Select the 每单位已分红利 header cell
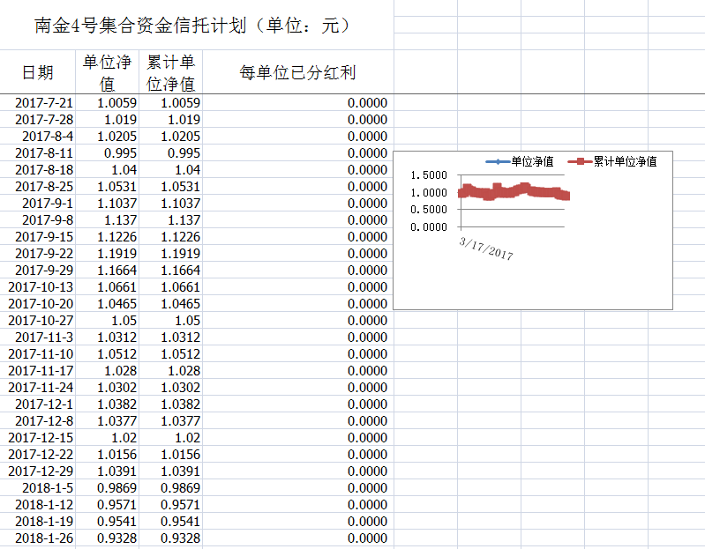Viewport: 705px width, 549px height. (297, 72)
